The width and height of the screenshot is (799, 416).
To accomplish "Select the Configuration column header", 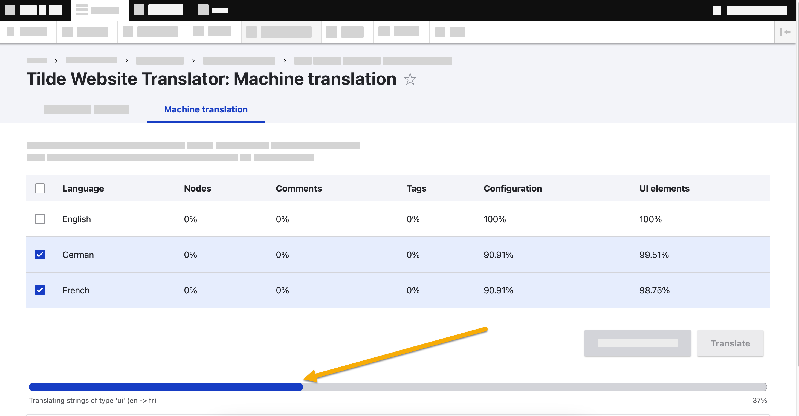I will coord(513,188).
